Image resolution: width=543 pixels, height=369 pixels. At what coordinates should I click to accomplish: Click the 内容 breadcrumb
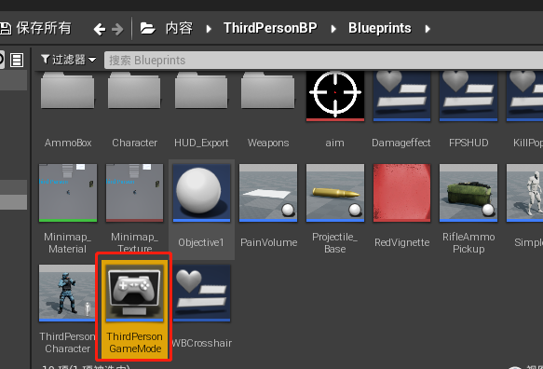[x=179, y=28]
